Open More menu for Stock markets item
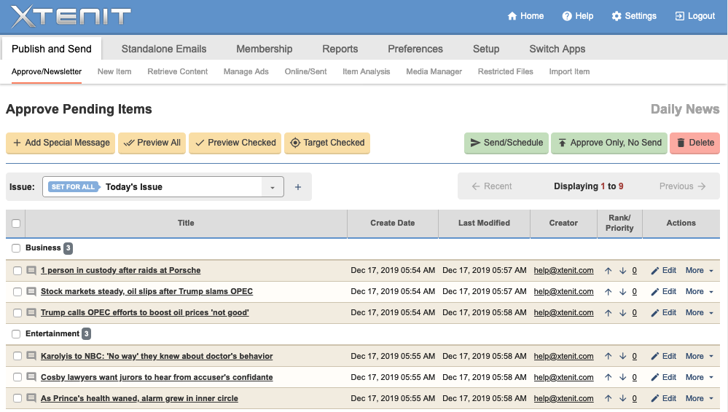 pyautogui.click(x=699, y=291)
